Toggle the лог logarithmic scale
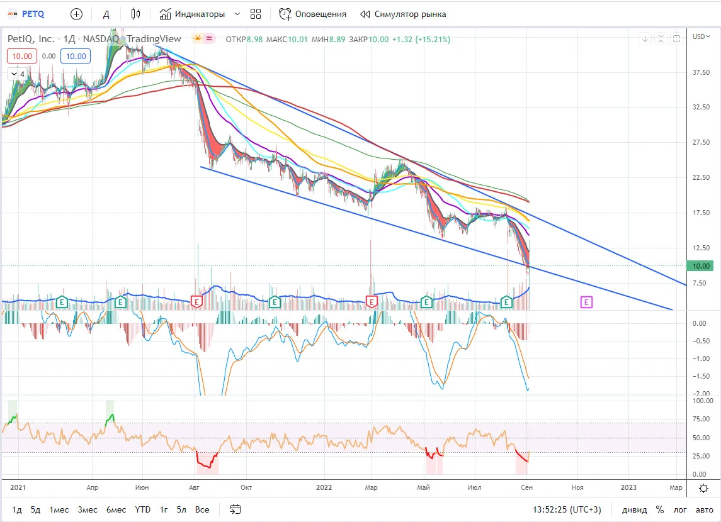721x522 pixels. tap(680, 509)
